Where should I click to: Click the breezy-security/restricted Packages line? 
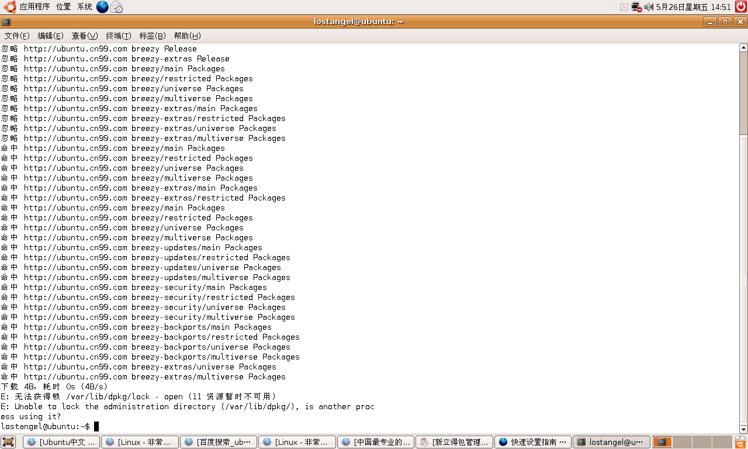(148, 297)
